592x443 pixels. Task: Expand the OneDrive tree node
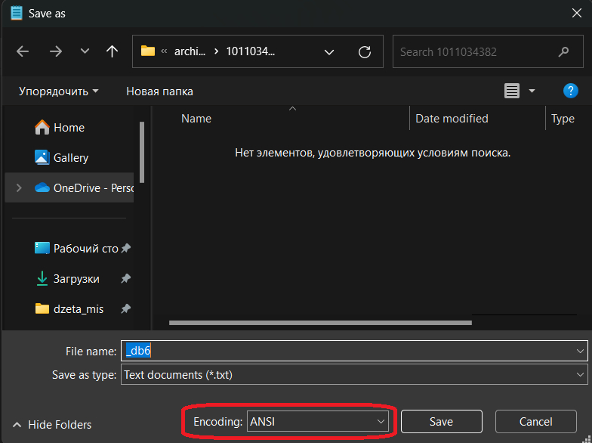click(x=19, y=188)
